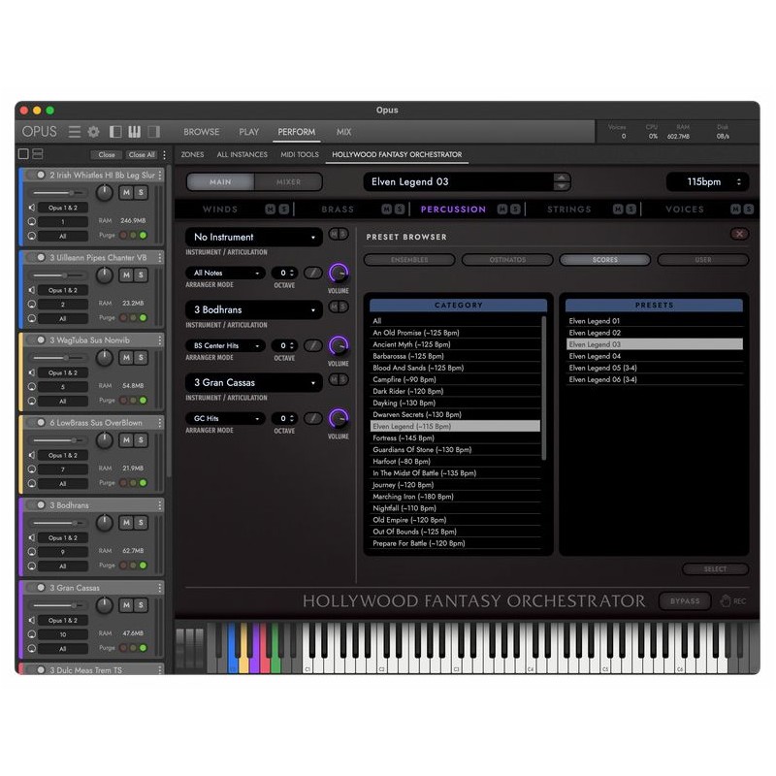
Task: Toggle the Bypass button
Action: (685, 600)
